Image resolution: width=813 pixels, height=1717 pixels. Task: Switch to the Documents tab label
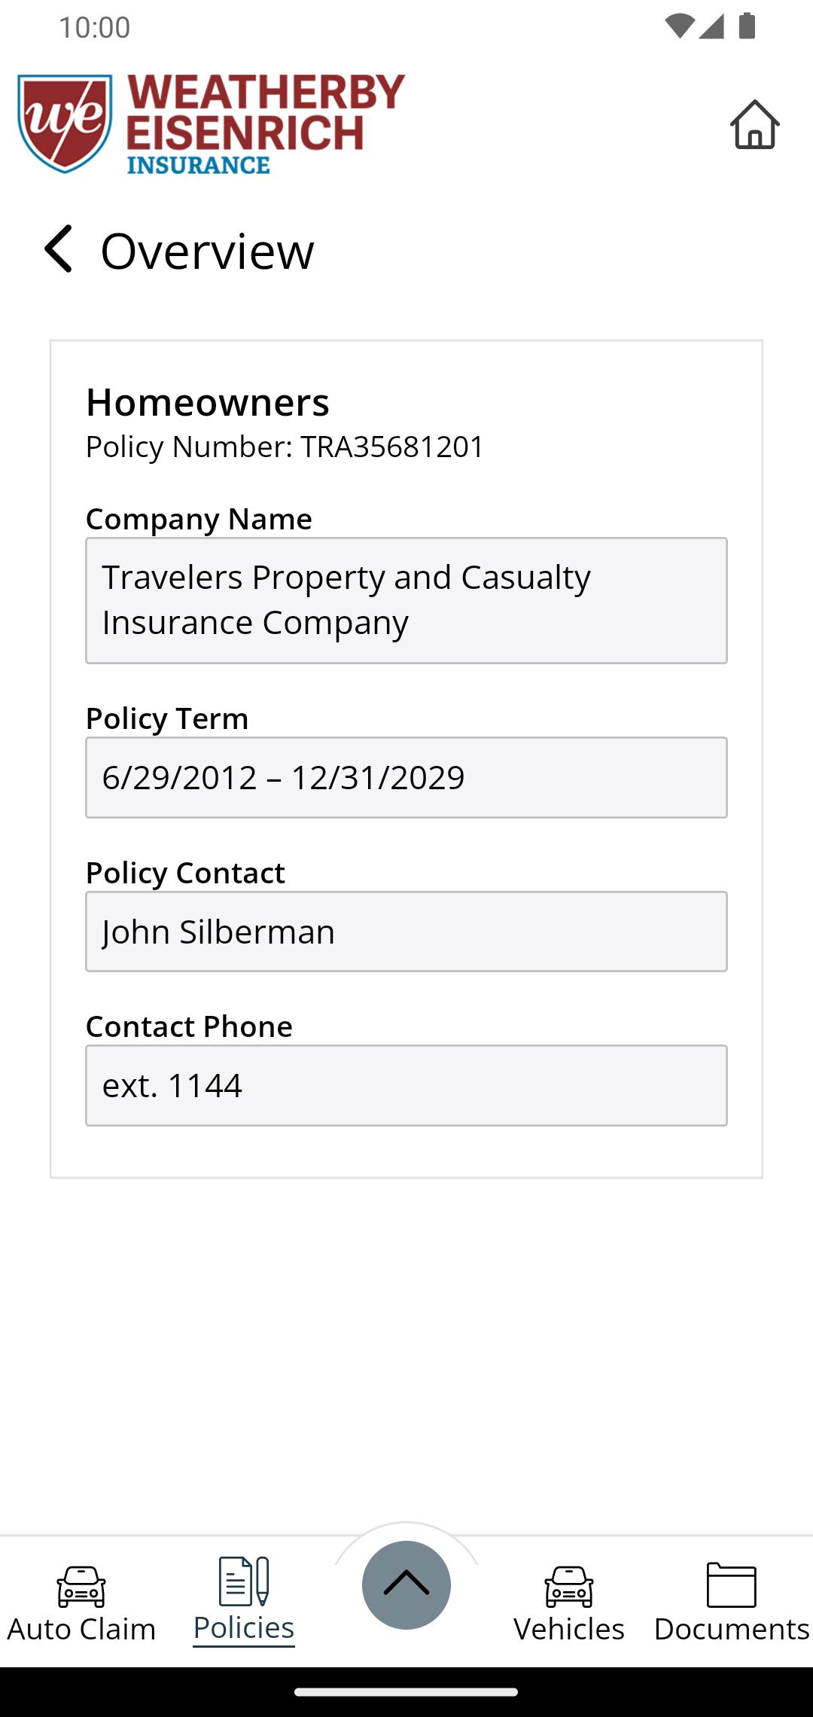click(x=731, y=1629)
